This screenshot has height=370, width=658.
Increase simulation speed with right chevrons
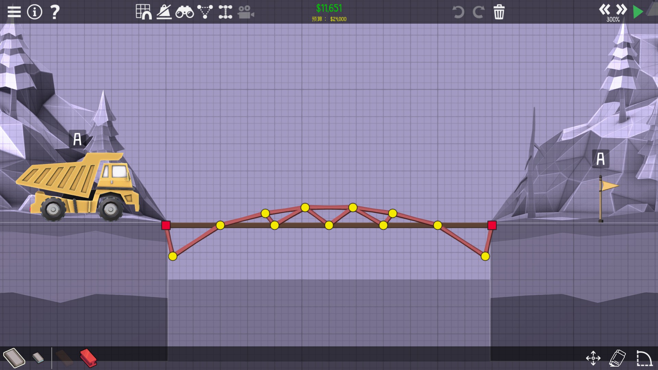click(x=621, y=9)
